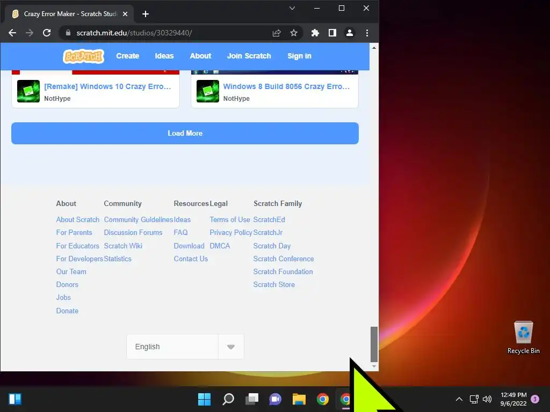Click the thumbnail beside the Windows 10 project

click(28, 91)
